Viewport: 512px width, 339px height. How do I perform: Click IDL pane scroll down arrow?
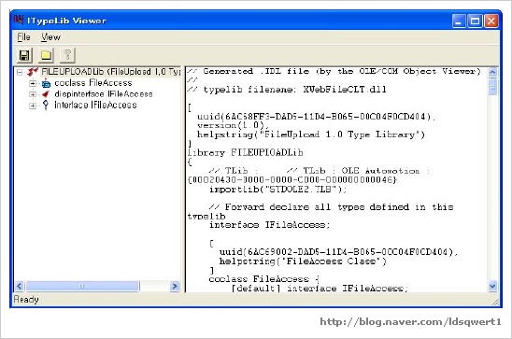click(x=492, y=286)
